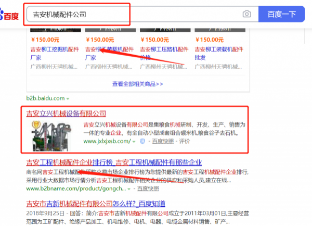Image resolution: width=312 pixels, height=226 pixels.
Task: Open 查看全部相关商品 link
Action: tap(137, 83)
